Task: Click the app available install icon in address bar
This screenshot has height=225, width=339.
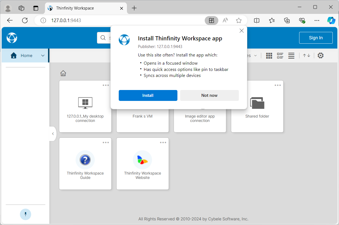Action: 212,20
